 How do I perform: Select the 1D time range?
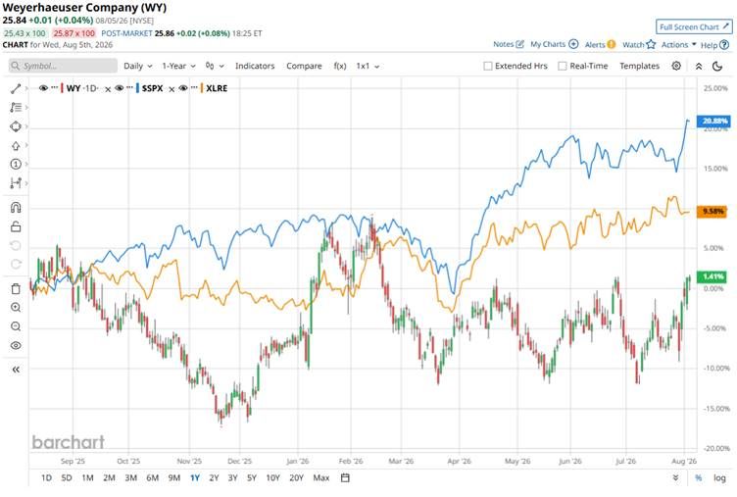coord(46,477)
